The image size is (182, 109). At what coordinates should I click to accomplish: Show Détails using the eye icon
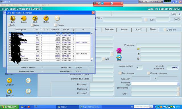[x=35, y=18]
